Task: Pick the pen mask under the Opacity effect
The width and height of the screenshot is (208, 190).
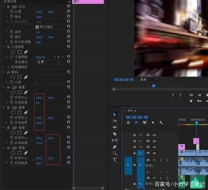Action: click(x=26, y=52)
